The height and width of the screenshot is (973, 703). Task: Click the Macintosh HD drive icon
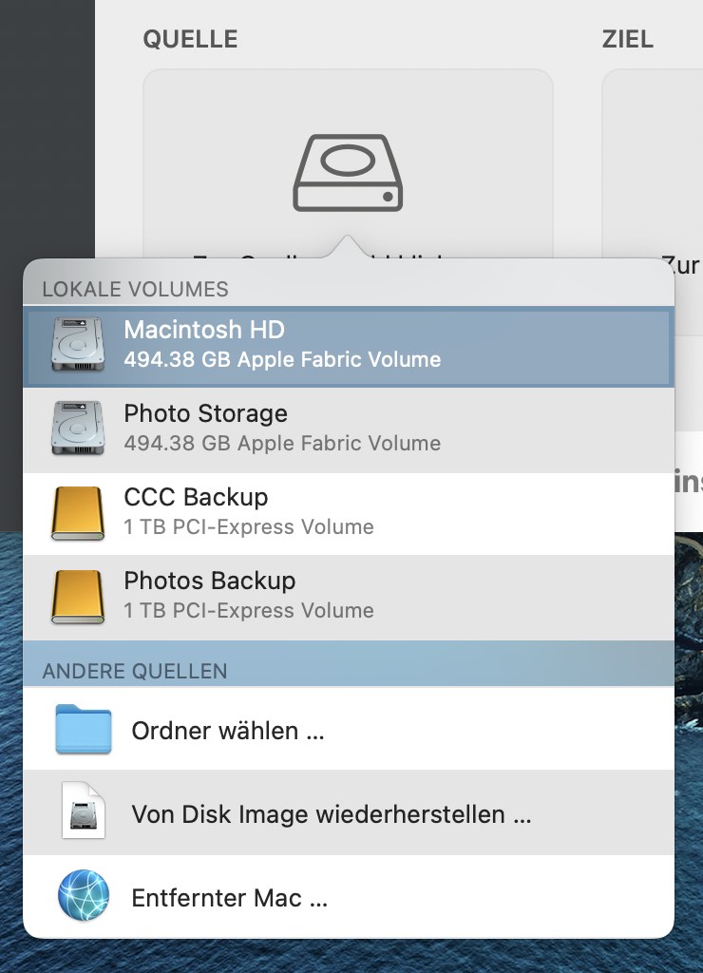point(78,344)
